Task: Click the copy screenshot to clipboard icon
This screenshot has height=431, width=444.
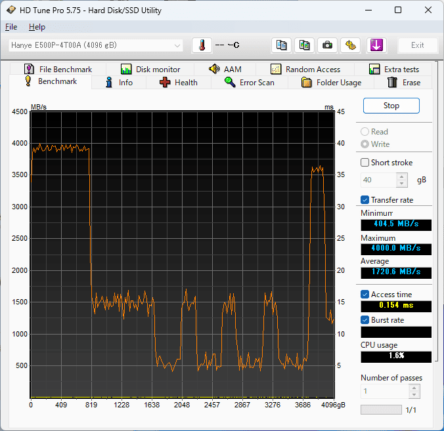Action: [304, 45]
